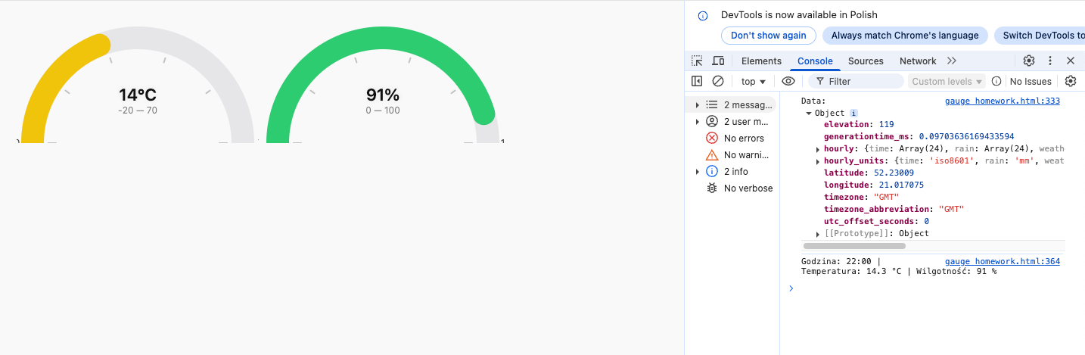Show the No errors filter entry
This screenshot has width=1085, height=355.
[744, 139]
